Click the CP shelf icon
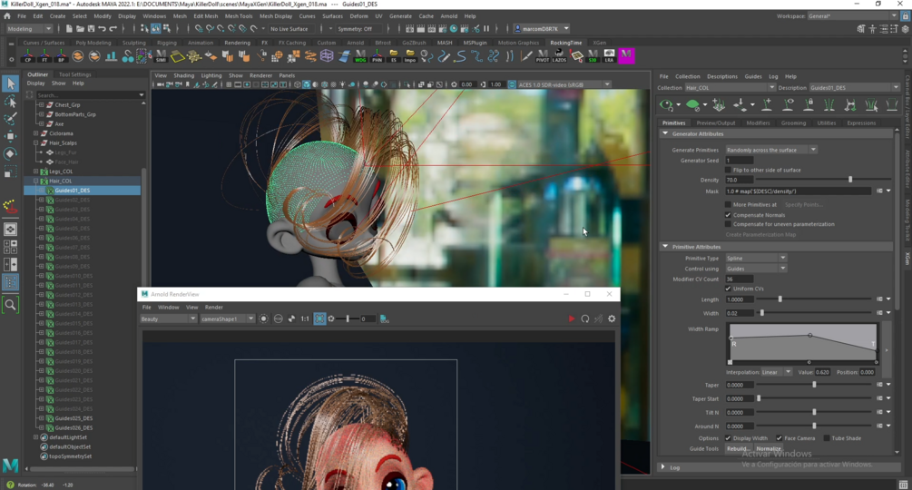This screenshot has width=912, height=490. (28, 55)
